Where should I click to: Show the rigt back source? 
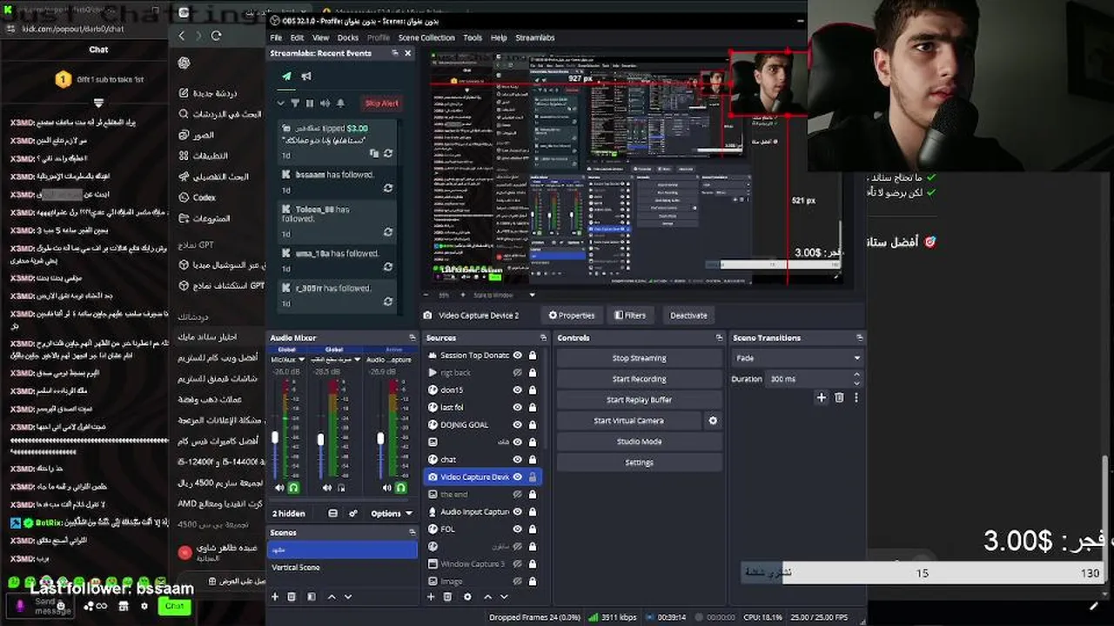[x=518, y=373]
